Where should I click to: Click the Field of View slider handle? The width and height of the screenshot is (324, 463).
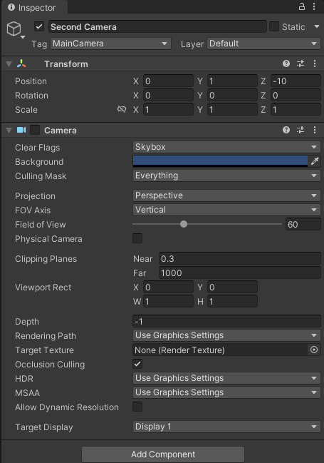coord(184,224)
